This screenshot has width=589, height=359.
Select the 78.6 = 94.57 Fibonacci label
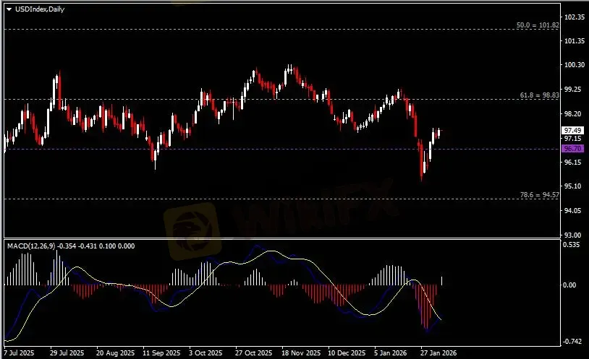tap(539, 195)
